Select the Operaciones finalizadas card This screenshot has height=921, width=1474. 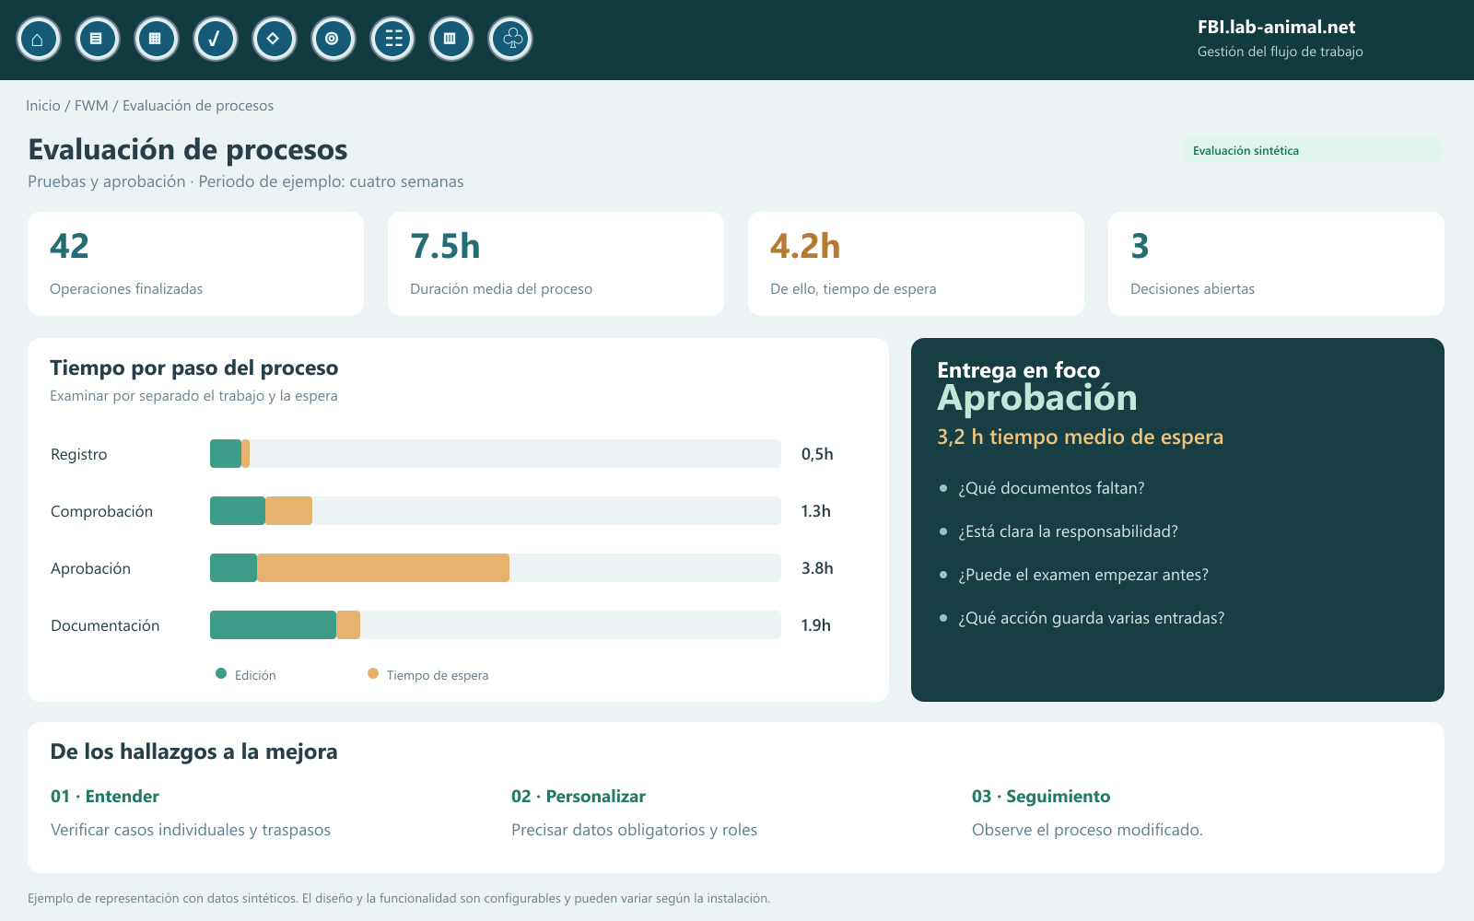coord(195,263)
